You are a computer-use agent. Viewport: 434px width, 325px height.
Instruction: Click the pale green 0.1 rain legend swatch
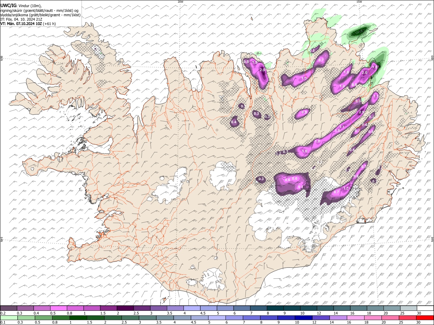(x=9, y=318)
